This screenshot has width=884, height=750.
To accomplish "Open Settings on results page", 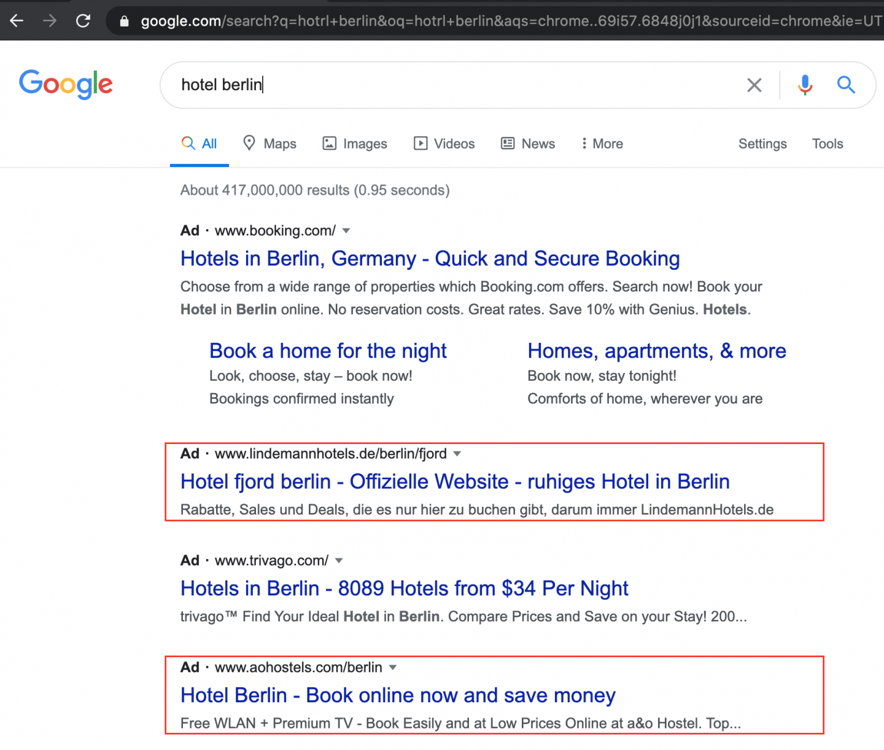I will tap(762, 144).
